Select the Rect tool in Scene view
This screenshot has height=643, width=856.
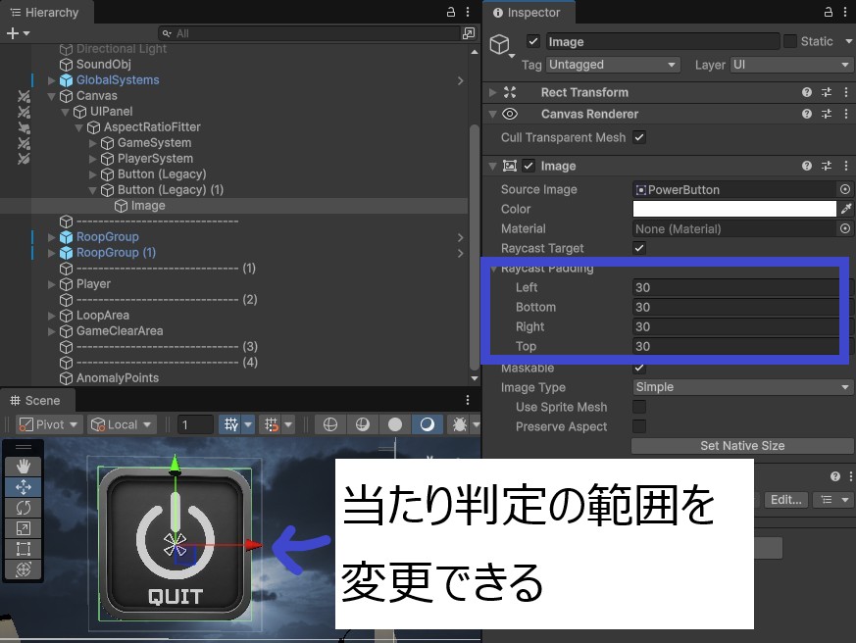(24, 549)
